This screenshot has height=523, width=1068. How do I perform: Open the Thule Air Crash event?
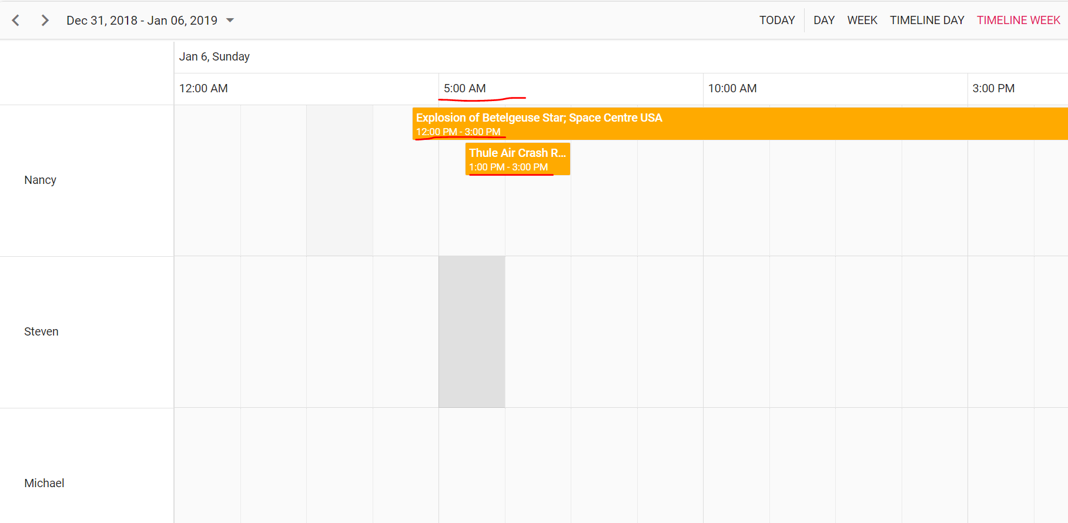[518, 159]
